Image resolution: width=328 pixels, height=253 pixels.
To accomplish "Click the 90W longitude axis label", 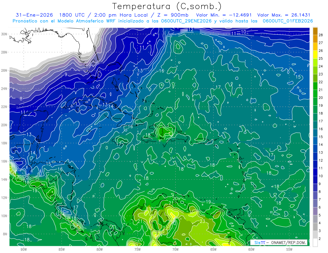I will pos(24,249).
